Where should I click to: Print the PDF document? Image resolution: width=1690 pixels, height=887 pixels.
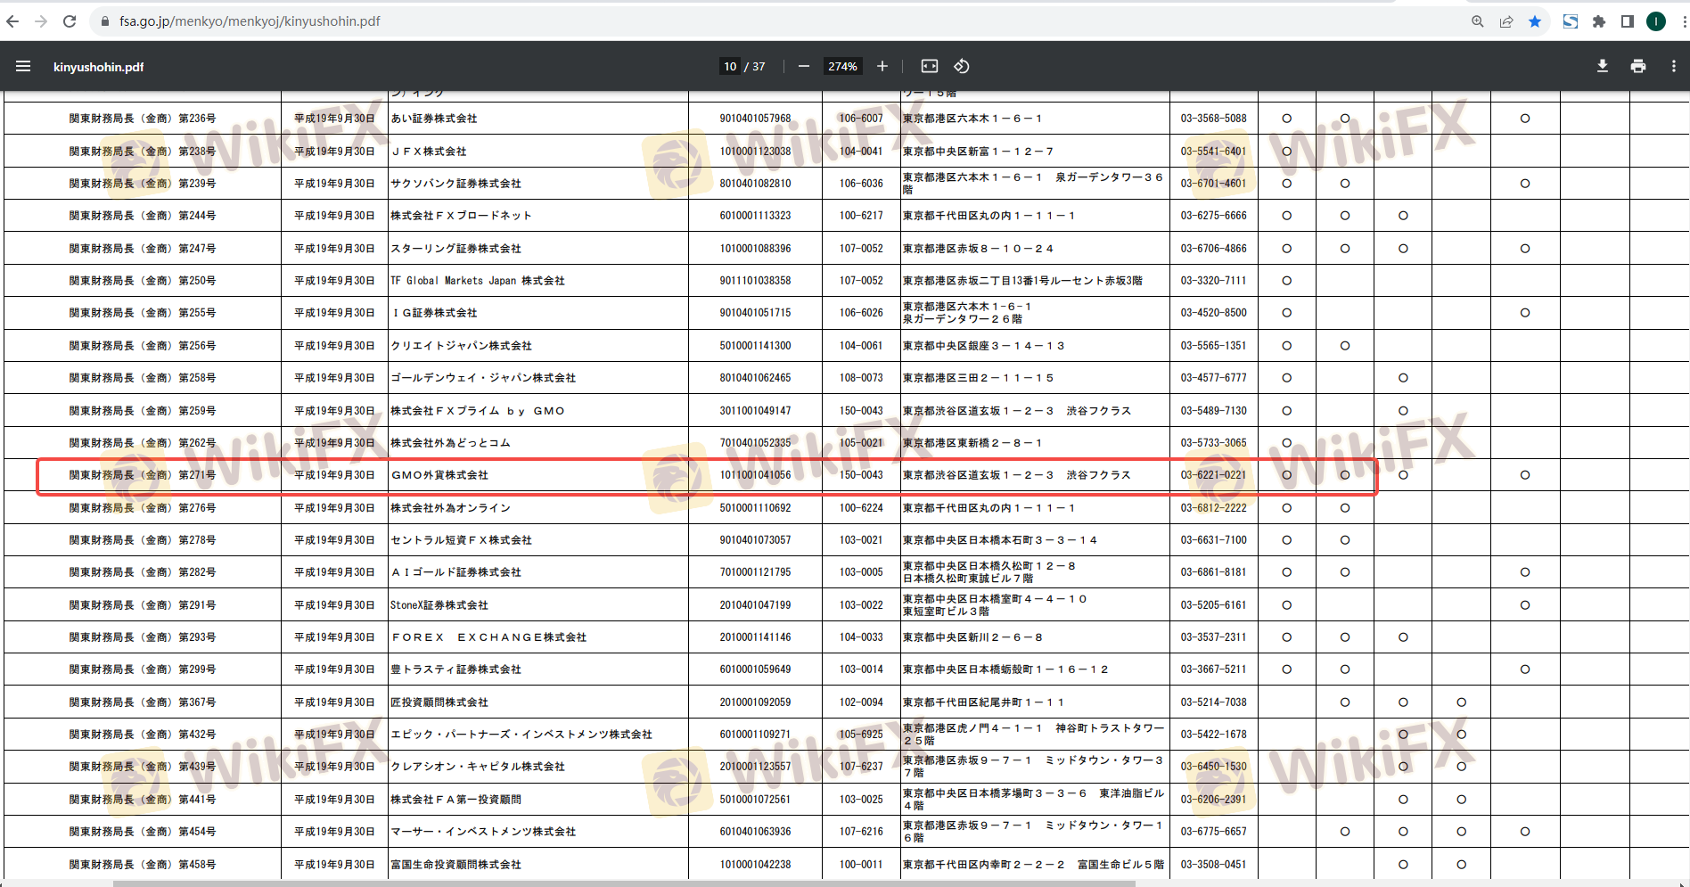(1637, 66)
